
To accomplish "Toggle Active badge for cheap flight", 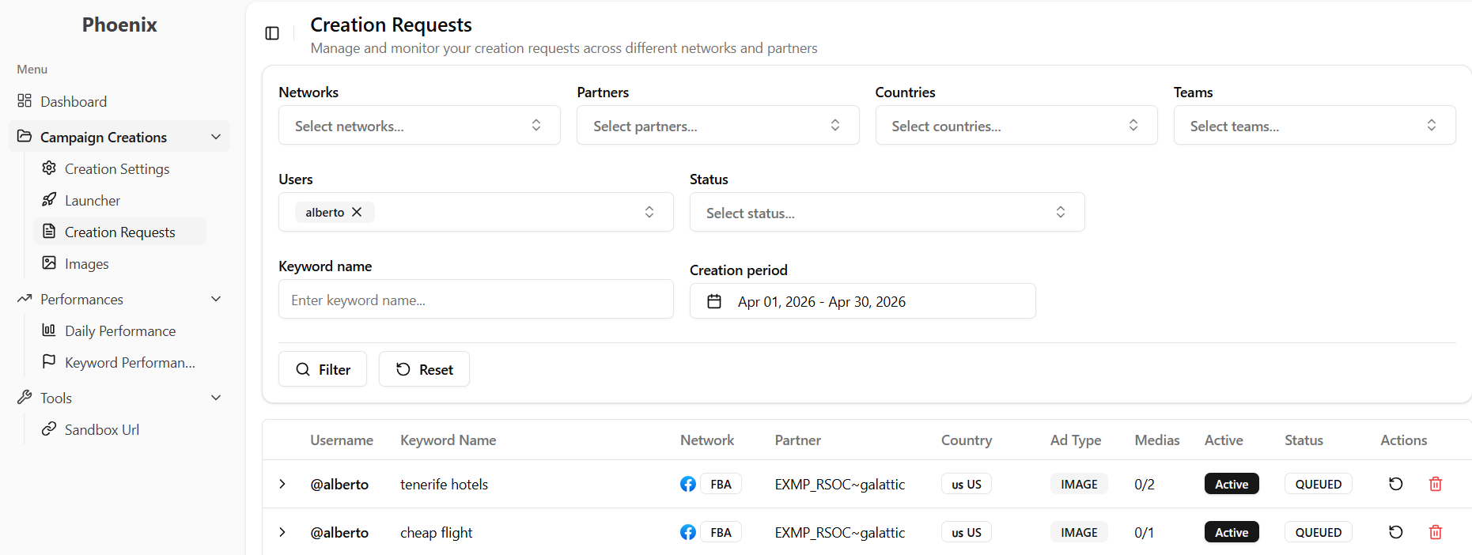I will (x=1231, y=532).
